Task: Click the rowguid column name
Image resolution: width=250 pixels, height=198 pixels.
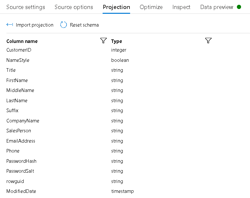Action: click(15, 181)
